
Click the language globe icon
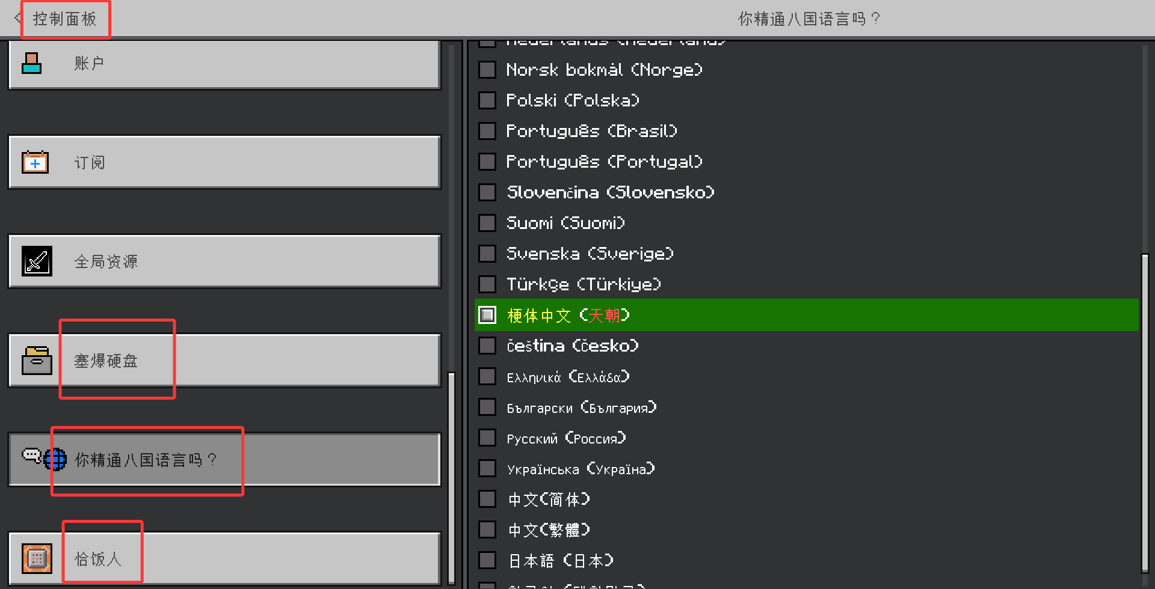tap(55, 460)
